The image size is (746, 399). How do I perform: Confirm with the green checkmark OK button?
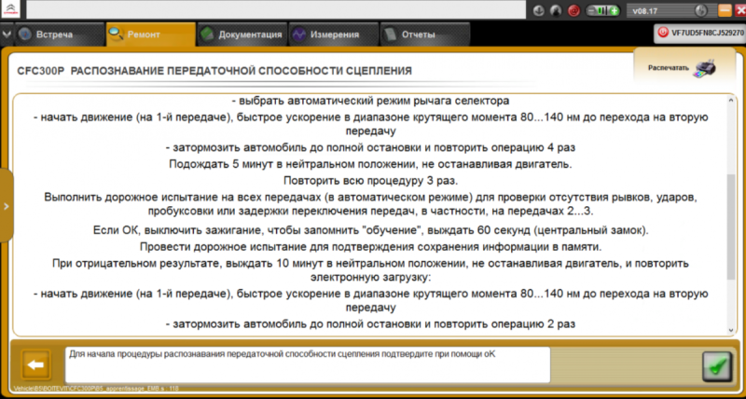(x=717, y=366)
